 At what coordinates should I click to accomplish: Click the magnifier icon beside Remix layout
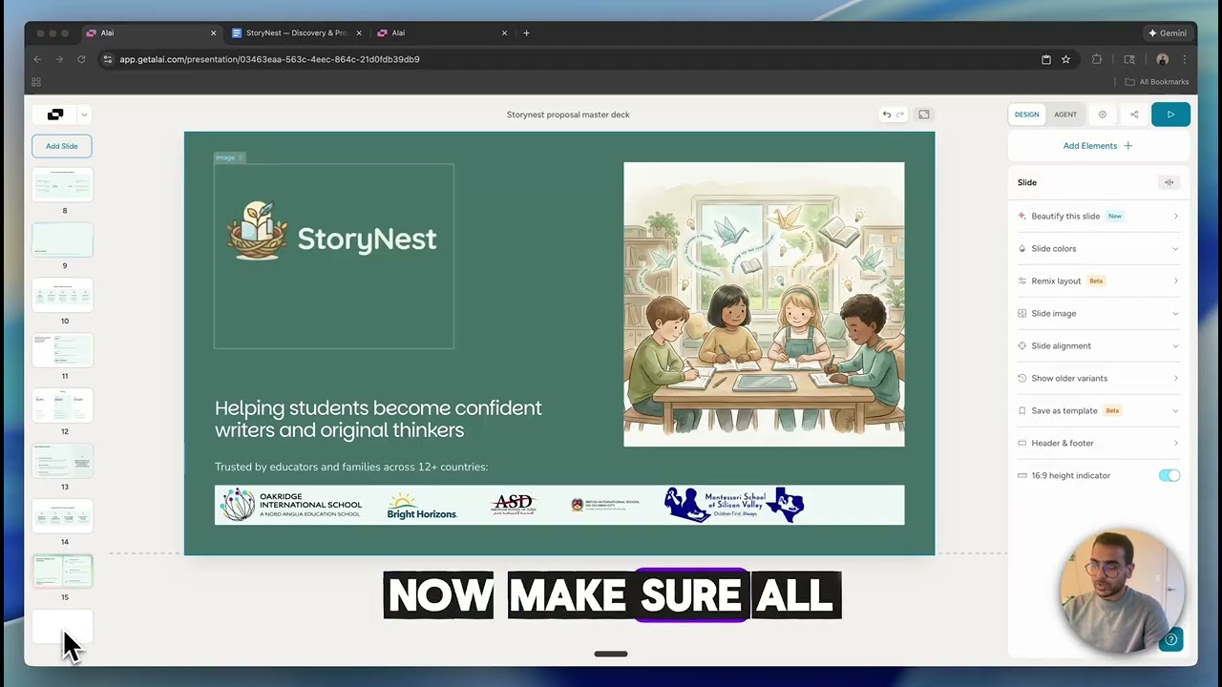[x=1022, y=281]
